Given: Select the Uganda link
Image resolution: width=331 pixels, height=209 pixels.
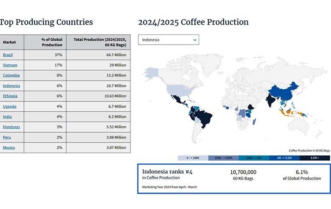Looking at the screenshot, I should [9, 106].
